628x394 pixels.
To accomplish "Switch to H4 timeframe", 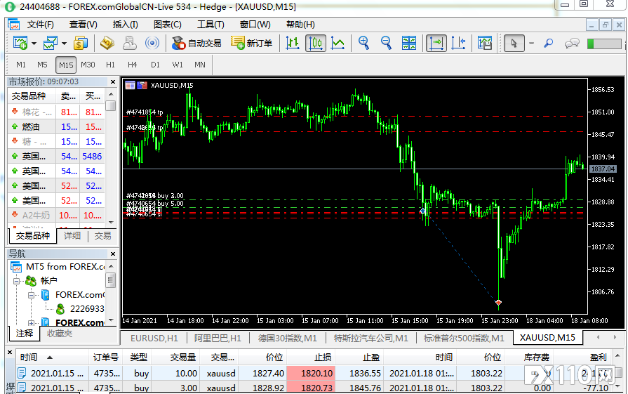I will pos(132,65).
